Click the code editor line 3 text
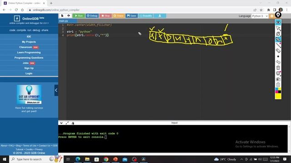 79,32
